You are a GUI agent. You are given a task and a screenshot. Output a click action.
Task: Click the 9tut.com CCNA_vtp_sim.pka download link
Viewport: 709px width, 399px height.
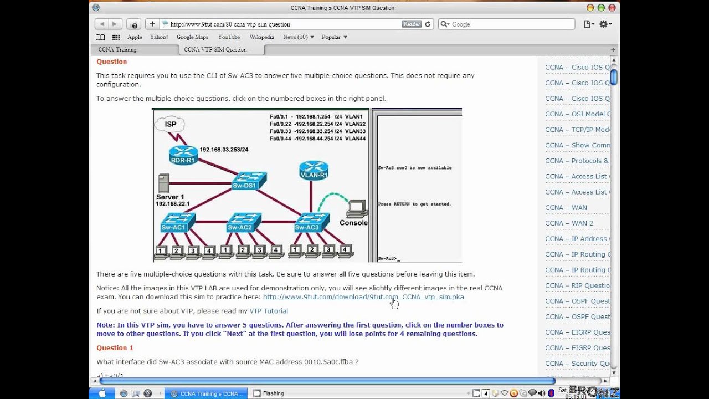point(363,297)
